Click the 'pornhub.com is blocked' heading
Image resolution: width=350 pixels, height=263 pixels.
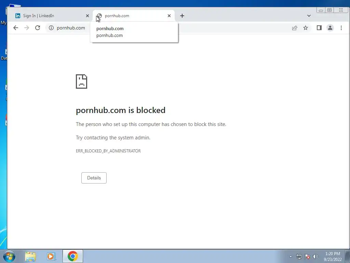point(121,110)
